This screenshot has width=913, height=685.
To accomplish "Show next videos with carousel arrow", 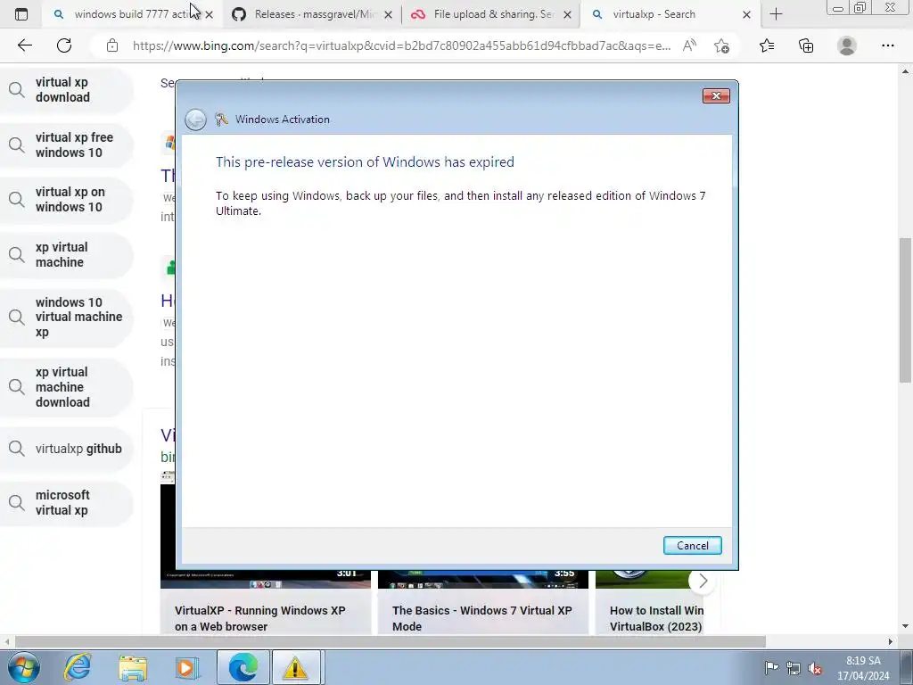I will pyautogui.click(x=703, y=581).
